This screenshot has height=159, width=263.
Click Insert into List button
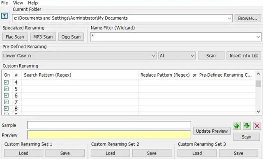coord(244,56)
